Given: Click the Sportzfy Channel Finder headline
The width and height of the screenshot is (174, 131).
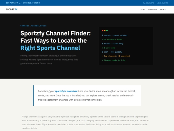Looking at the screenshot, I should (56, 33).
